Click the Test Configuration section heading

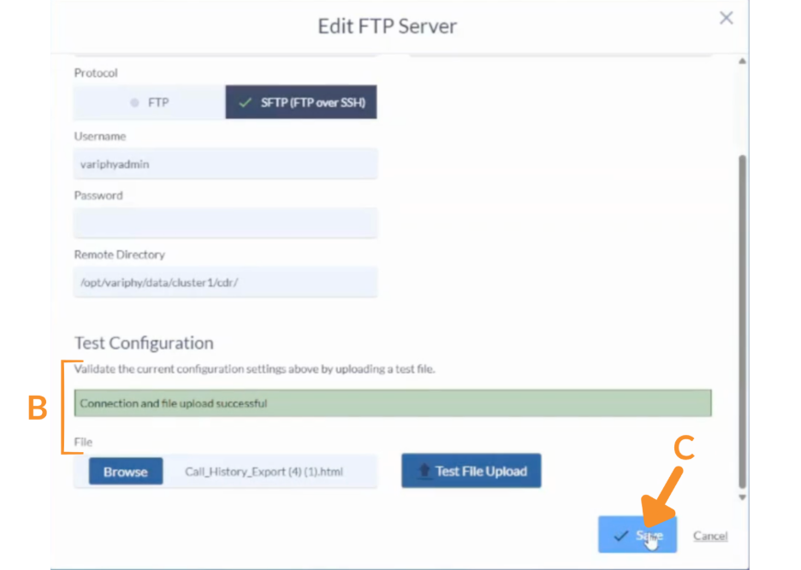(x=144, y=343)
